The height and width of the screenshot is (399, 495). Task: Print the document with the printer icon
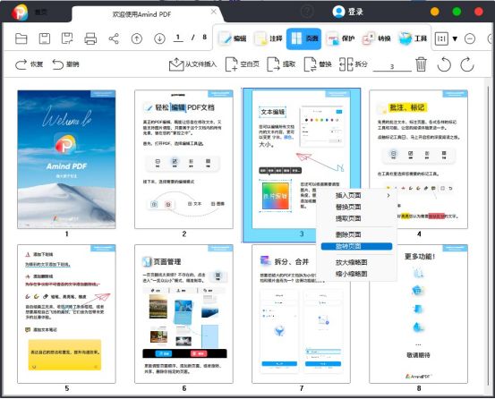coord(90,38)
